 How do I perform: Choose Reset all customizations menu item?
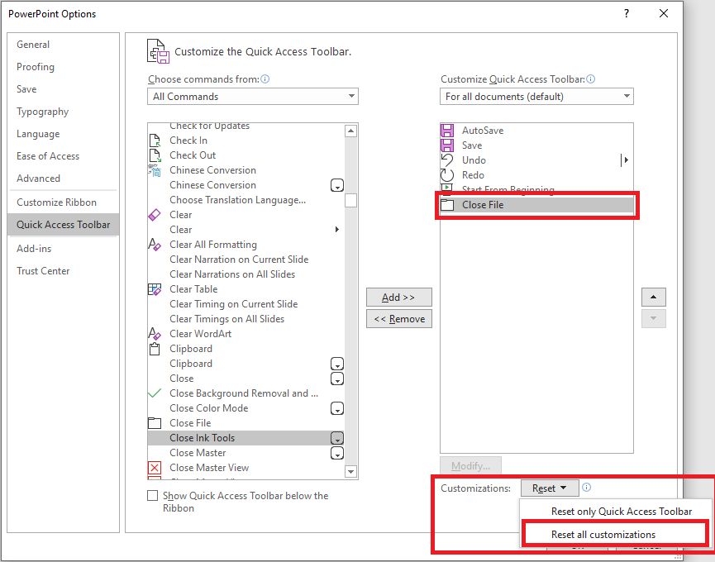[x=616, y=534]
